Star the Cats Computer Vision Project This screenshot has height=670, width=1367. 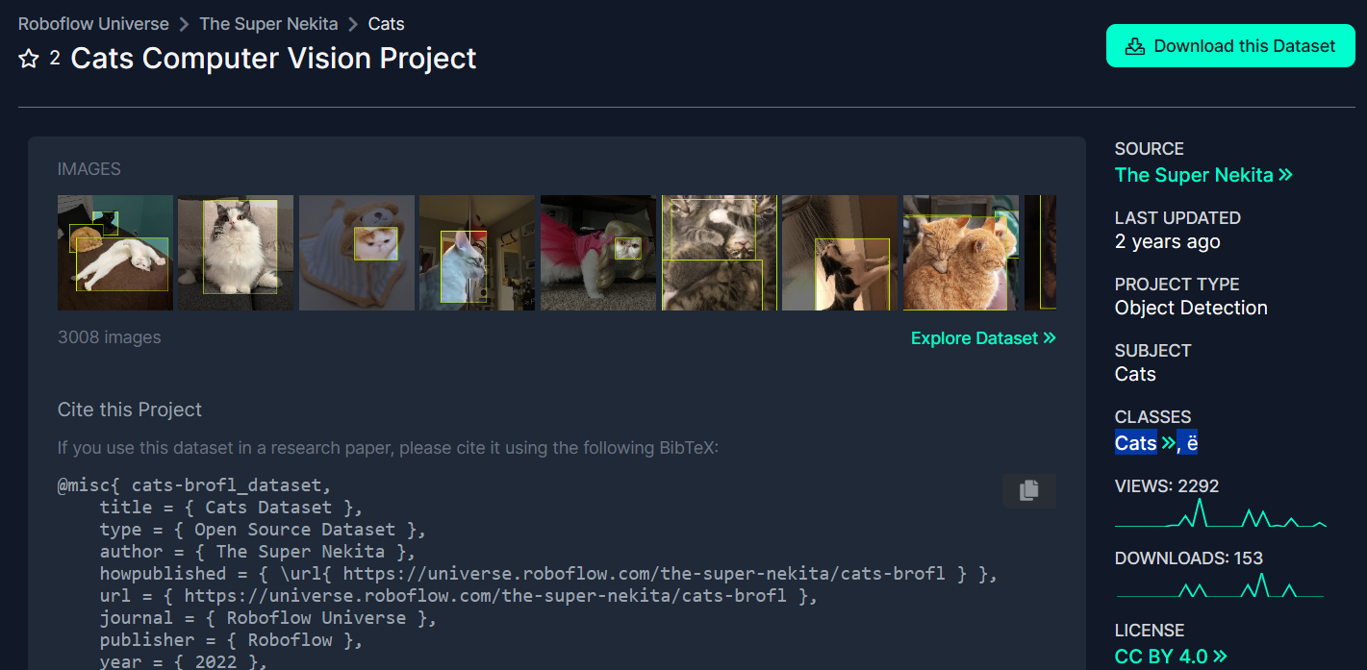(29, 59)
